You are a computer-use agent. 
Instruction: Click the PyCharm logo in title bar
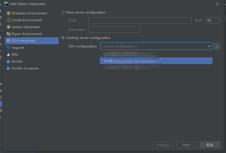pos(6,4)
